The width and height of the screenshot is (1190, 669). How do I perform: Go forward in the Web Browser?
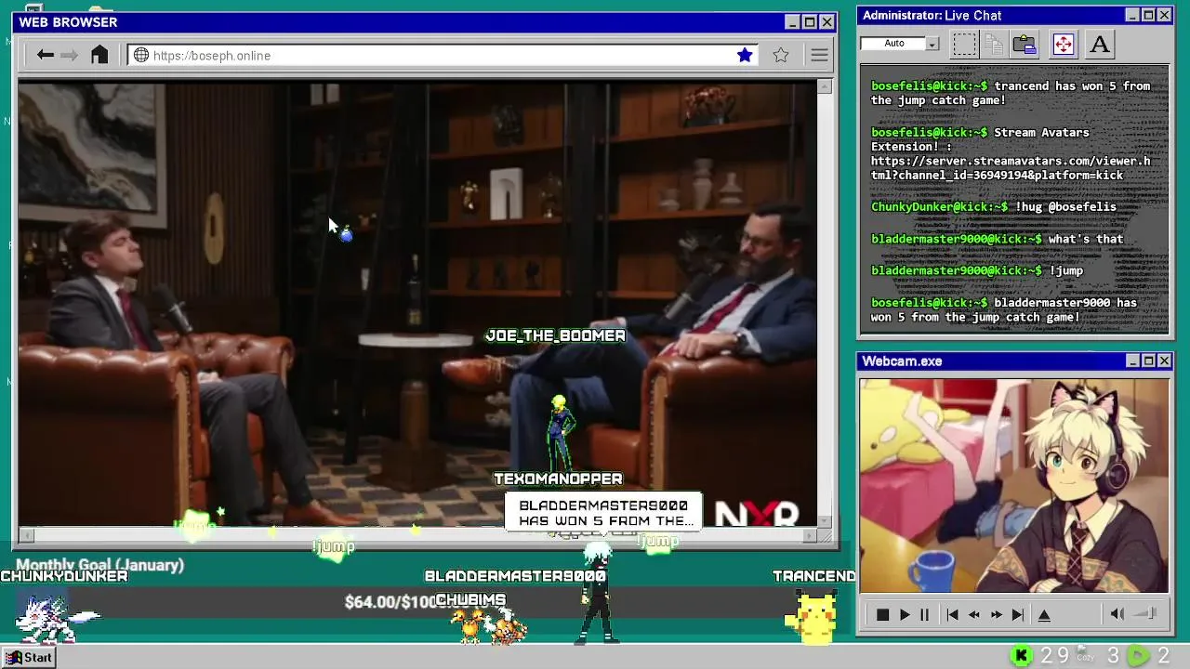pyautogui.click(x=69, y=56)
